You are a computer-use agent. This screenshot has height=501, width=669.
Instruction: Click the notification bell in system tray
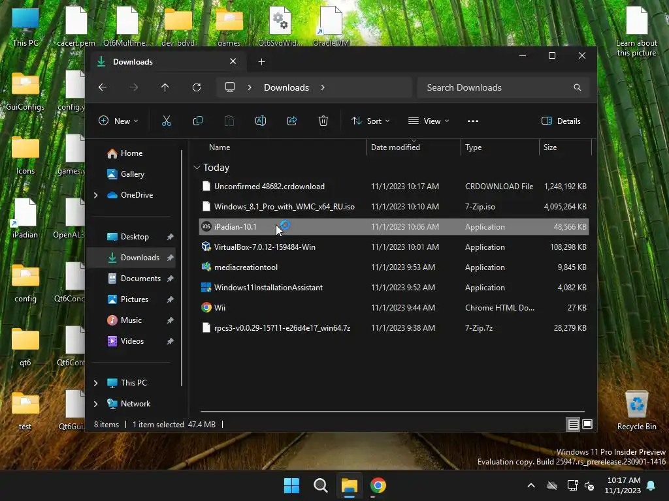click(651, 485)
